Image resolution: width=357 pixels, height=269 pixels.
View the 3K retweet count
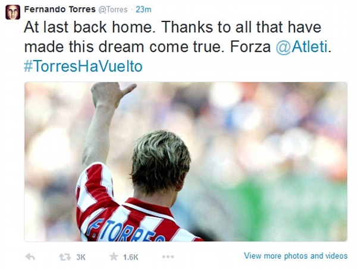pyautogui.click(x=81, y=257)
